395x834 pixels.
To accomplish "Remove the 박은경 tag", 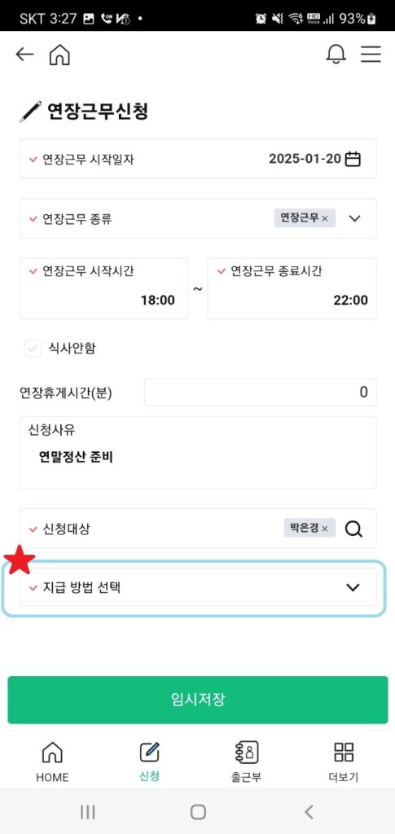I will click(x=325, y=529).
